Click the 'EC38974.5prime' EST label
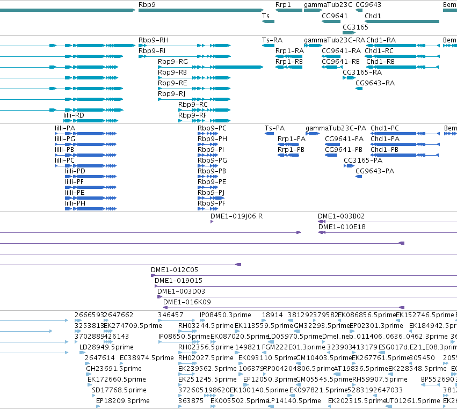This screenshot has height=409, width=457. pos(147,358)
